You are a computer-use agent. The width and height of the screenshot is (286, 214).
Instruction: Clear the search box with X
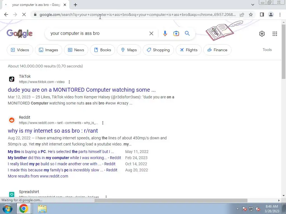tap(151, 33)
